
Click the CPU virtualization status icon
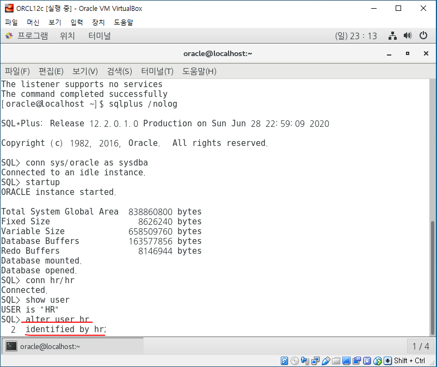pos(367,360)
